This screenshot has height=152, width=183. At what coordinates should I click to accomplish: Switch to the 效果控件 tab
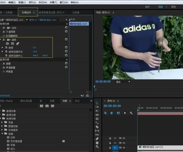[x=26, y=13]
